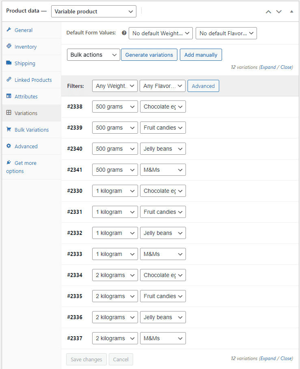Open weight dropdown for variation #2338
300x369 pixels.
115,107
